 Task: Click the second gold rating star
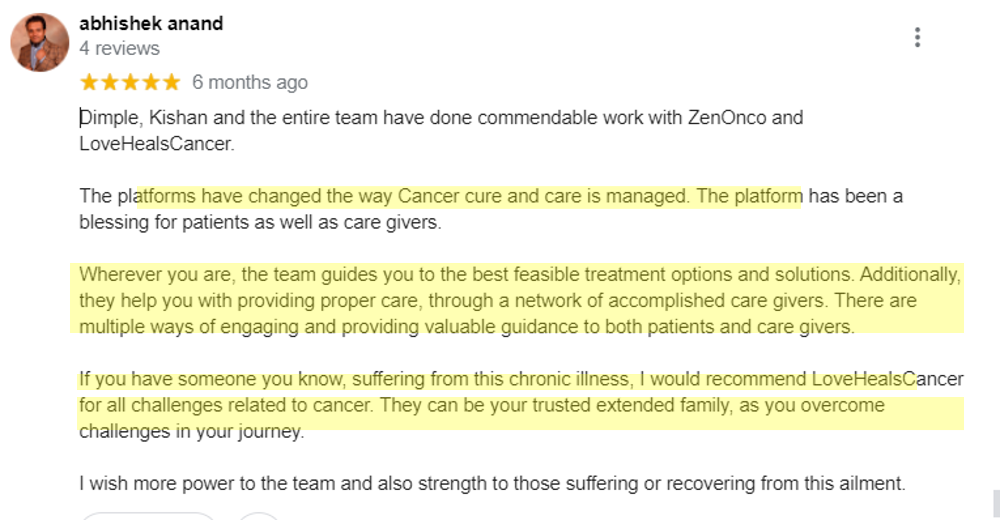pyautogui.click(x=110, y=82)
